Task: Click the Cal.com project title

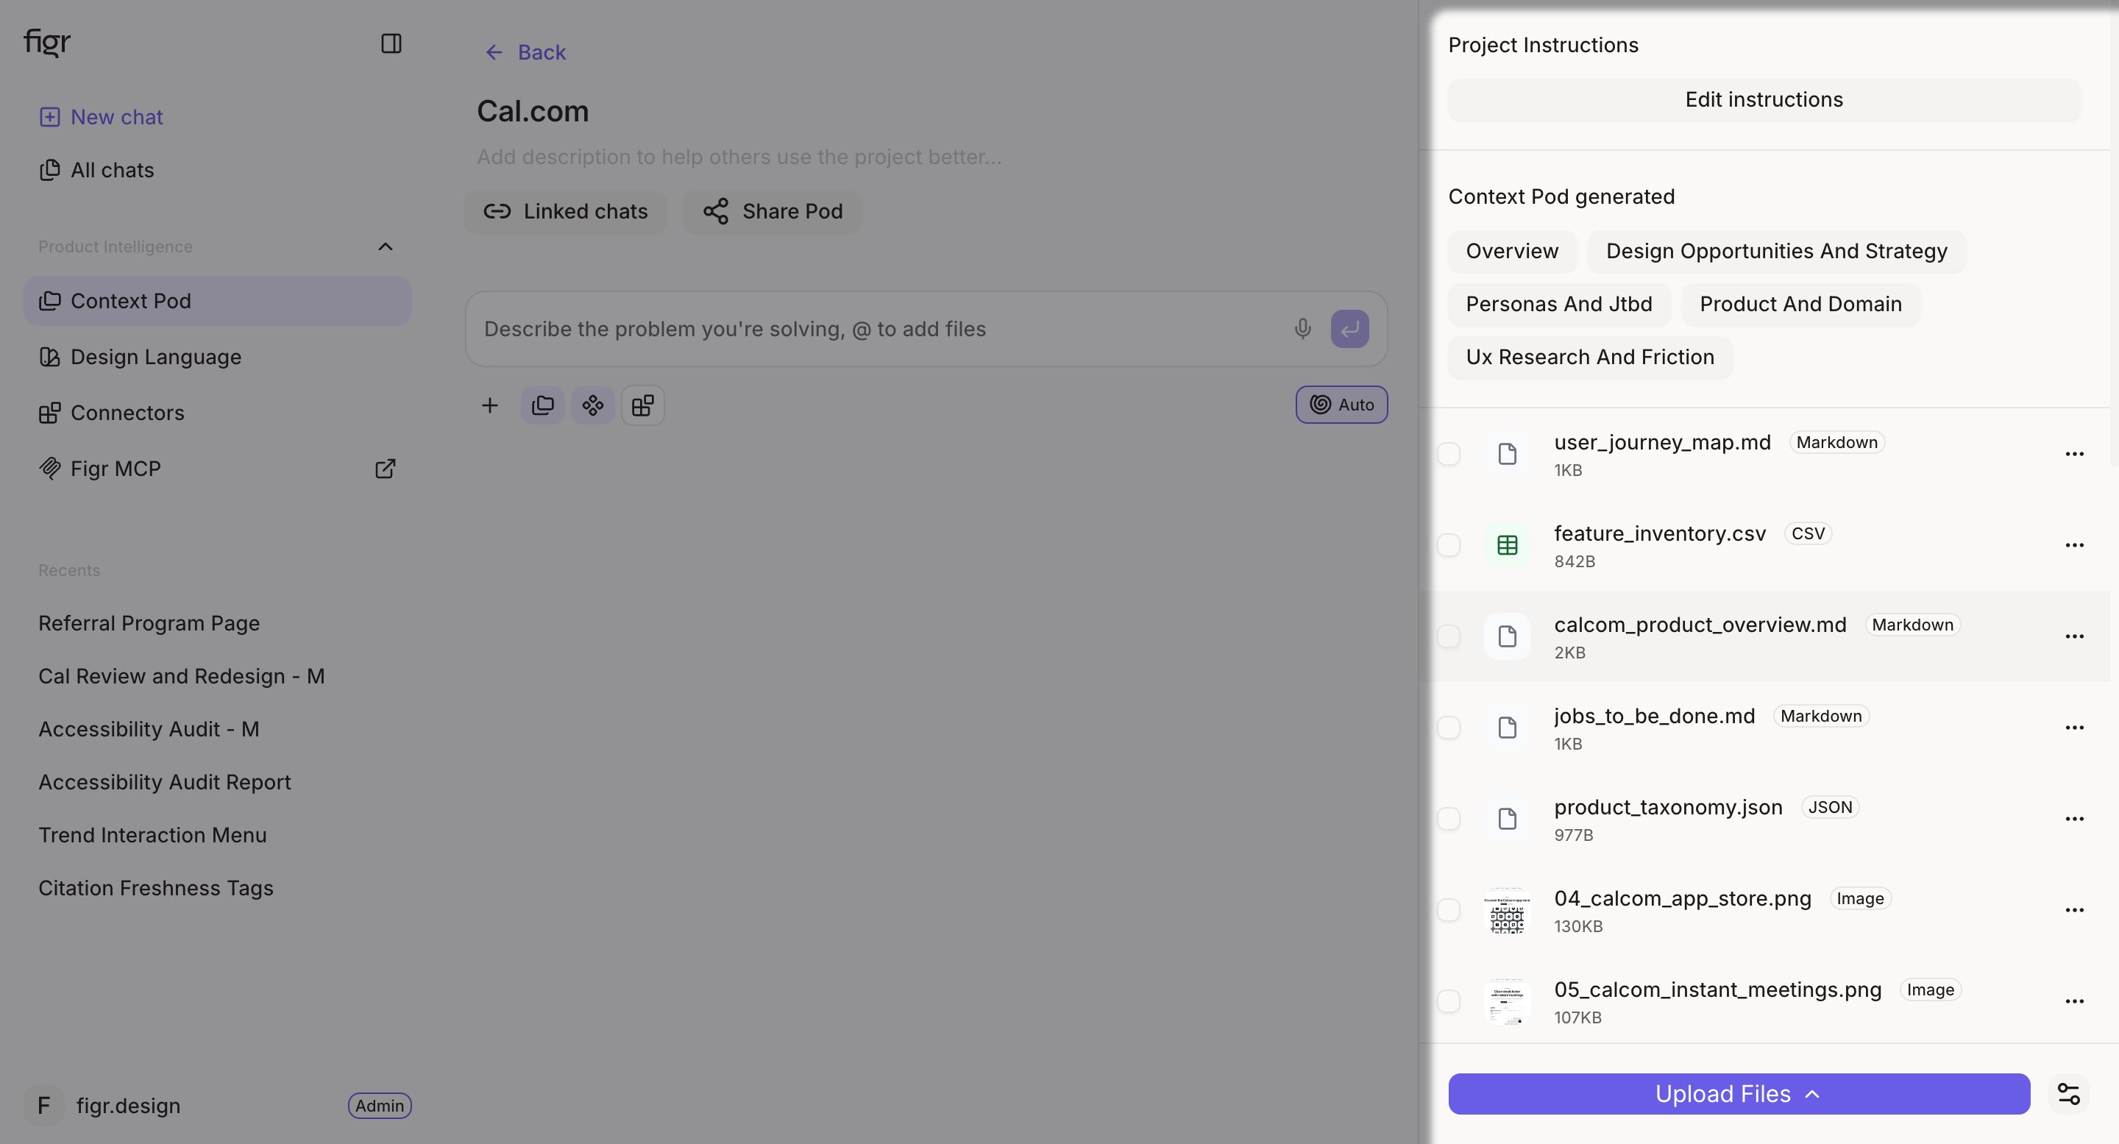Action: pyautogui.click(x=533, y=112)
